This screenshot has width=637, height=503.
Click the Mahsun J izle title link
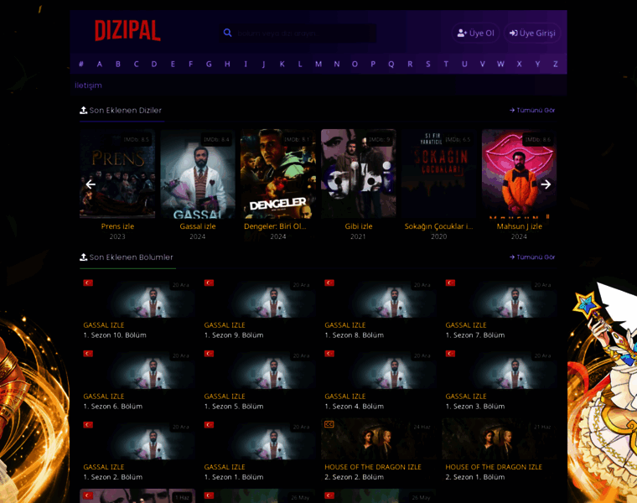(519, 226)
